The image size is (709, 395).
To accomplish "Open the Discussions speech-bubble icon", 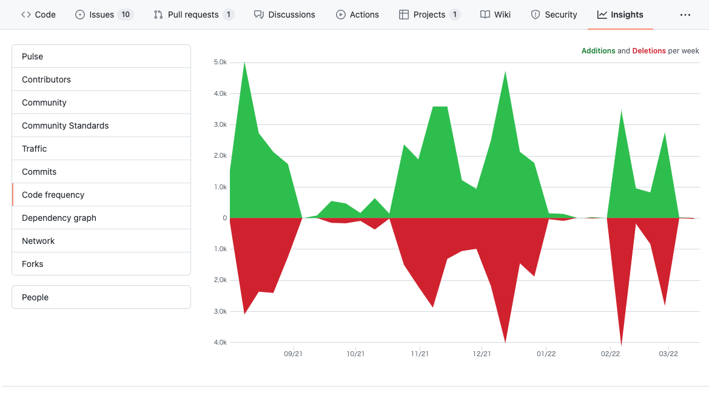I will coord(260,14).
